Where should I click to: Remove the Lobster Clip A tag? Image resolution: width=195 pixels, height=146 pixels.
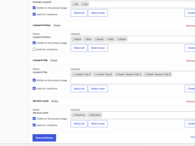74,74
